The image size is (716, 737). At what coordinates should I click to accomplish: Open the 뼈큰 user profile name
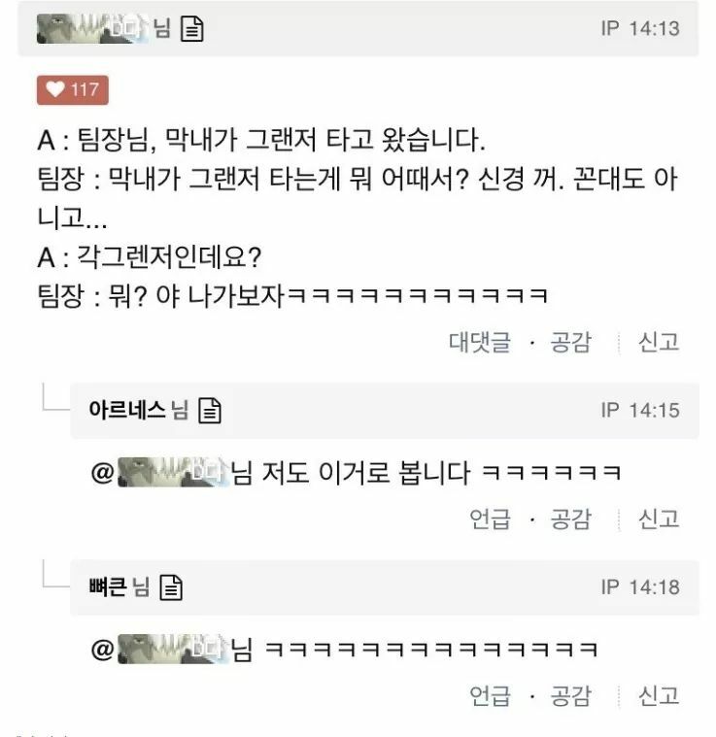(108, 586)
